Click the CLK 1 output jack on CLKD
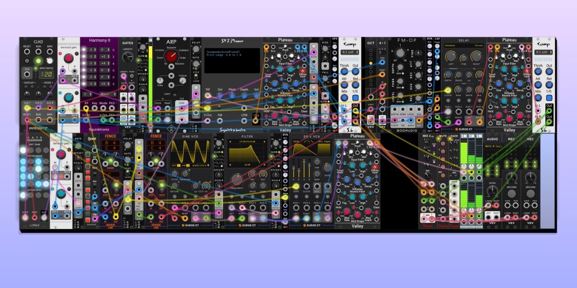The width and height of the screenshot is (577, 288). click(27, 108)
